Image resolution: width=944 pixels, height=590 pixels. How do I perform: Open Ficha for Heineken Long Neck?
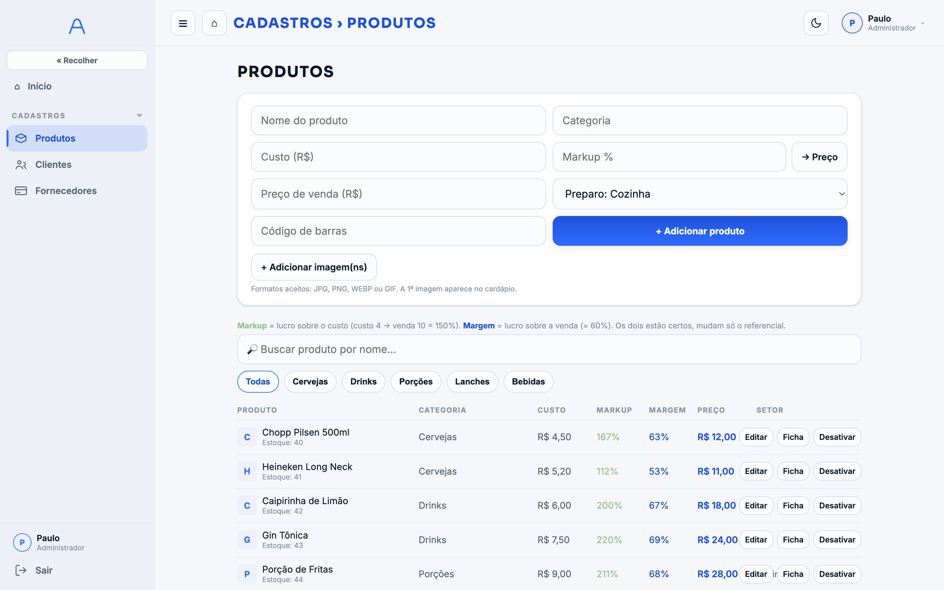pos(793,471)
